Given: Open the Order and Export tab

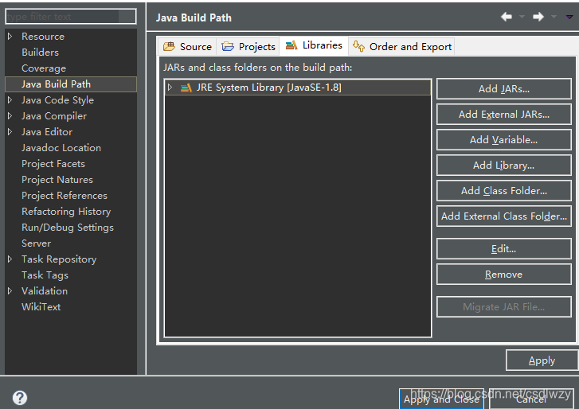Looking at the screenshot, I should tap(401, 46).
